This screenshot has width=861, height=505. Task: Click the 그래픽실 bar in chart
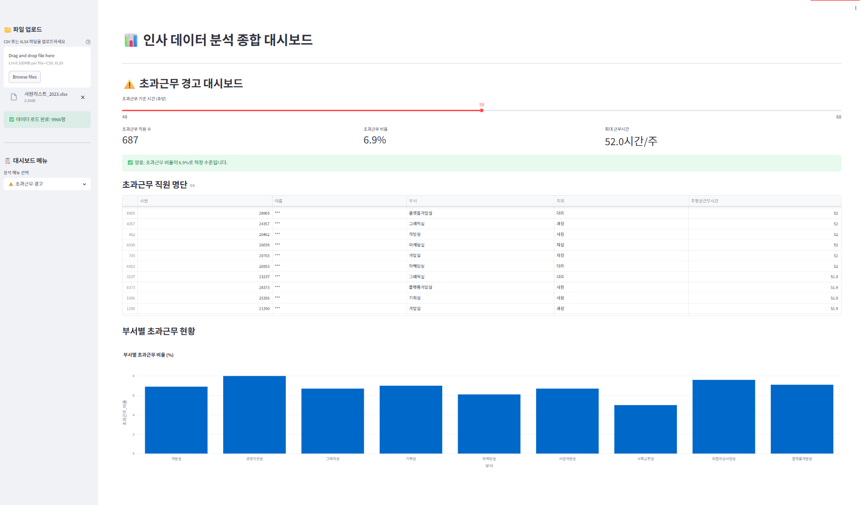[333, 421]
